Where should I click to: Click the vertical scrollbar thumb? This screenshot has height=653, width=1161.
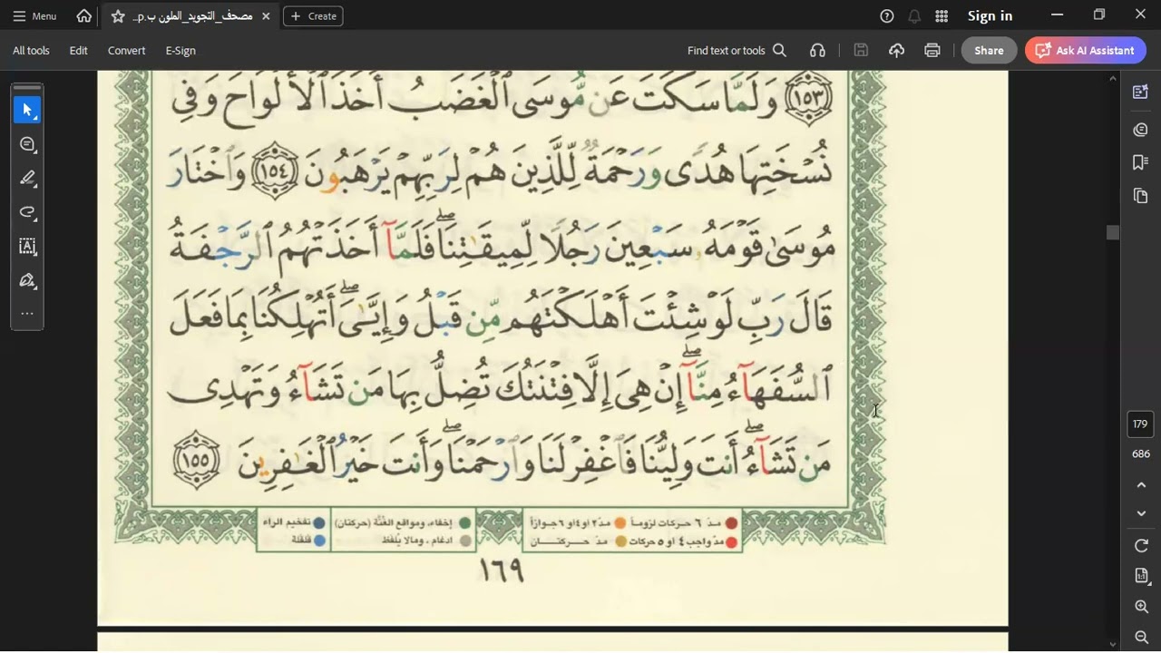pyautogui.click(x=1113, y=232)
